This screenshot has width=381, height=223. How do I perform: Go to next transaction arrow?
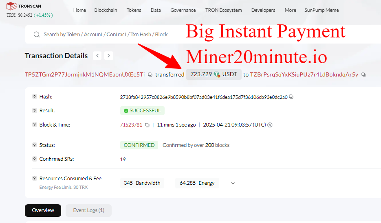coord(109,56)
